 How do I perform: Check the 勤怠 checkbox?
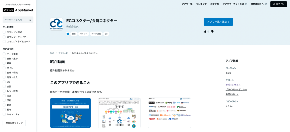(4, 105)
